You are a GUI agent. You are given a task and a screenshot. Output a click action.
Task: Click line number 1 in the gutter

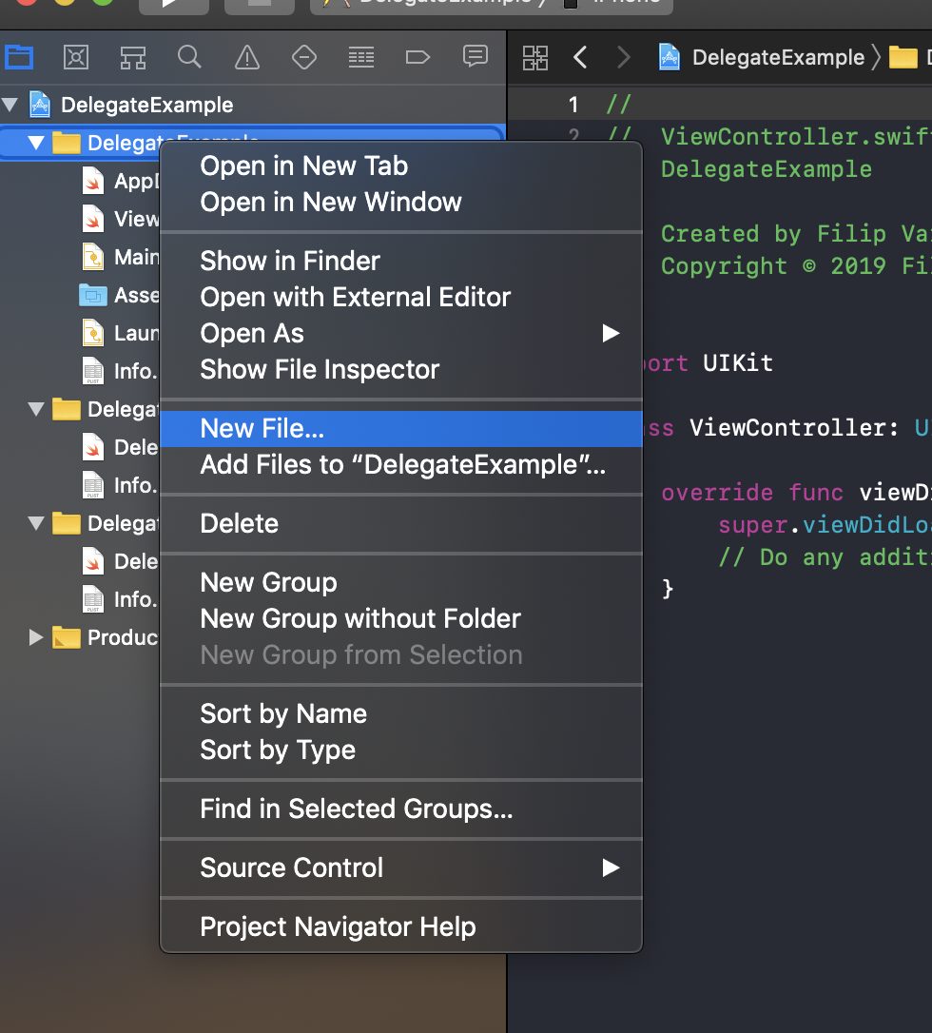(573, 105)
